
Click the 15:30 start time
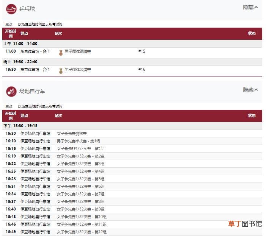11,133
